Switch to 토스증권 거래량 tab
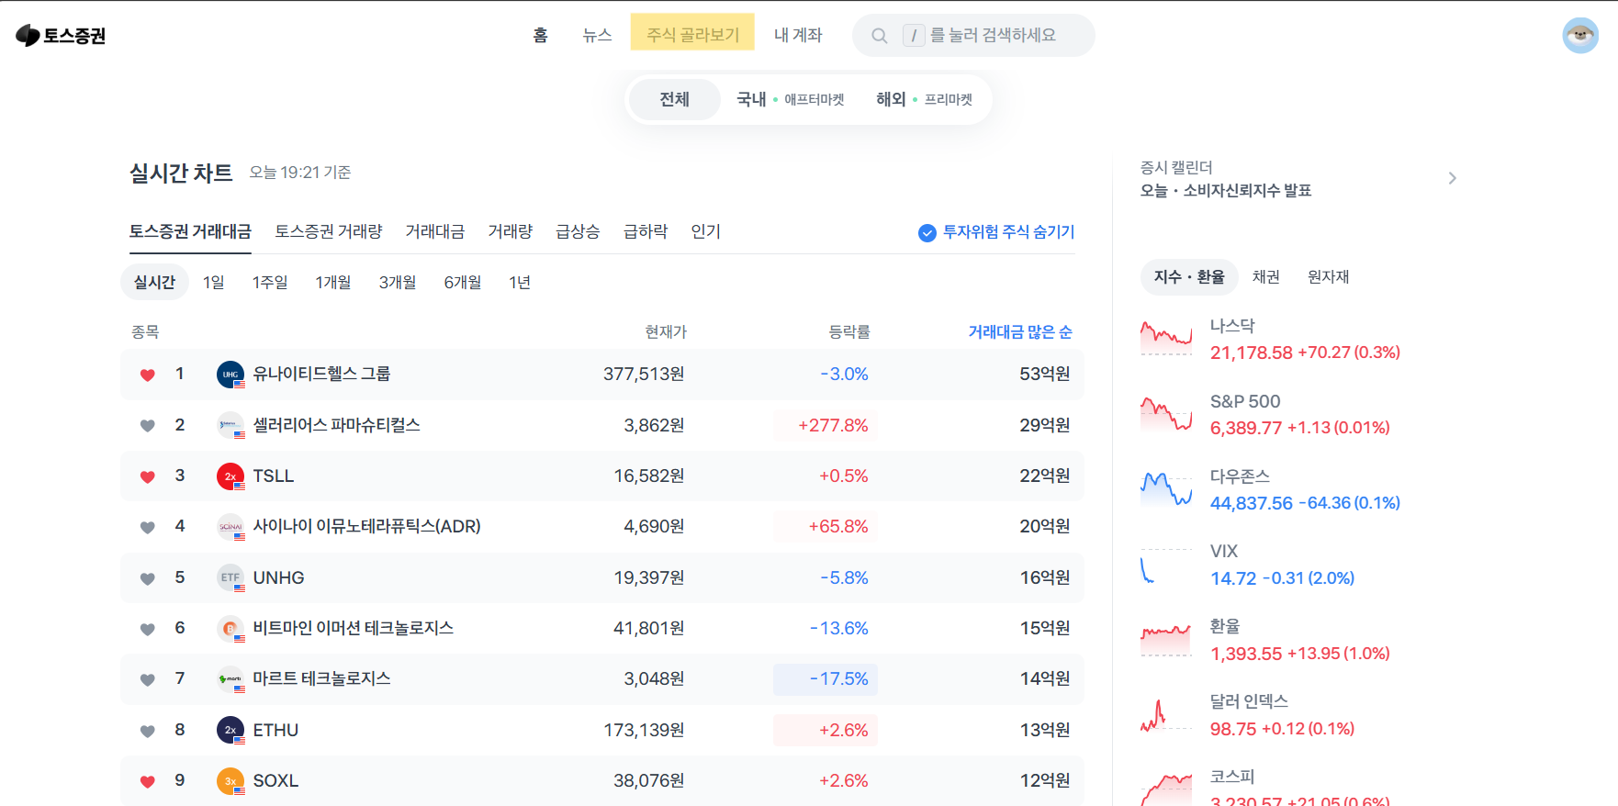 329,231
